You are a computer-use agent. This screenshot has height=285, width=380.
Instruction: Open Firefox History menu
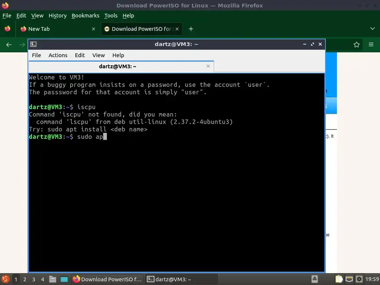58,16
